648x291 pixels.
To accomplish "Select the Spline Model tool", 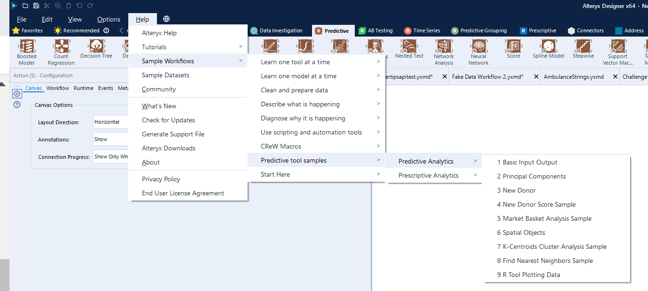I will pyautogui.click(x=548, y=48).
